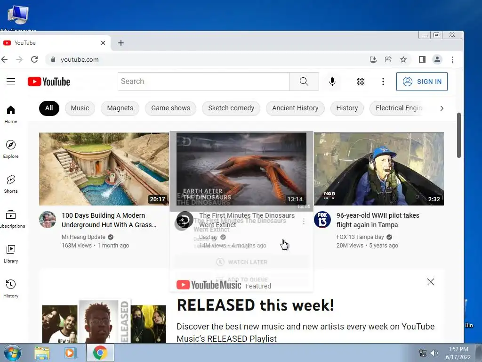Open Mr.Heang Update channel name
Viewport: 482px width, 362px height.
[x=83, y=237]
